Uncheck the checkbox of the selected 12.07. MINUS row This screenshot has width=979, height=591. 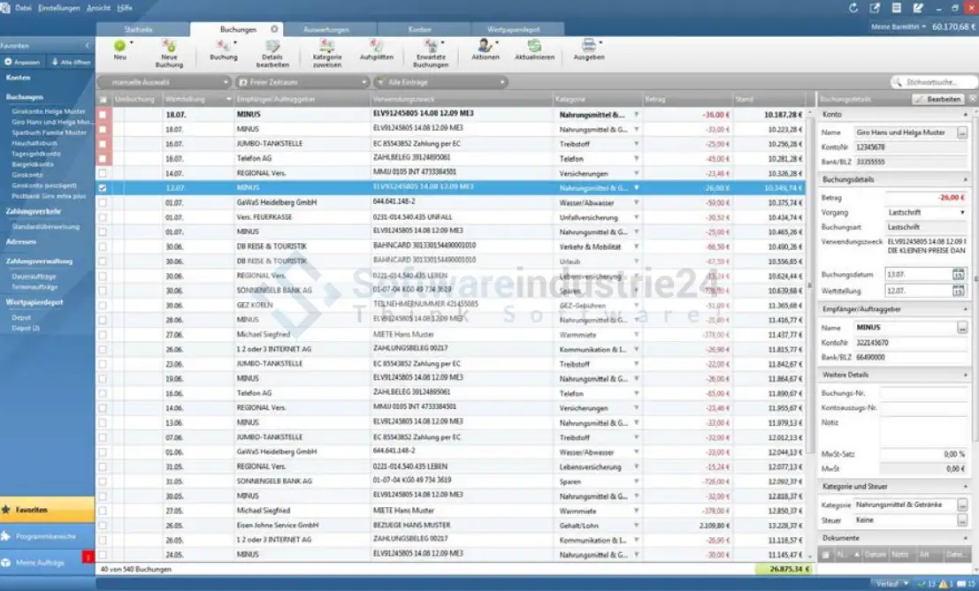pyautogui.click(x=103, y=188)
